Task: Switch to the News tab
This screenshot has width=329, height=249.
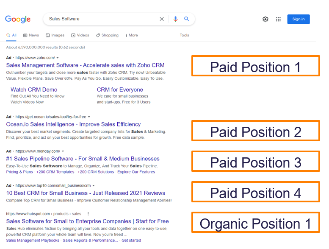Action: tap(31, 35)
